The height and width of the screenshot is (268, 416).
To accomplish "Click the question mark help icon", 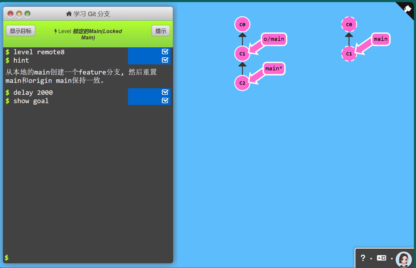I will pos(363,258).
